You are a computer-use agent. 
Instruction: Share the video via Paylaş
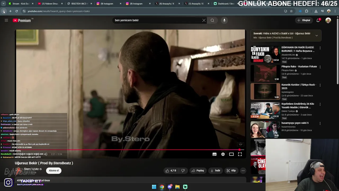point(198,171)
